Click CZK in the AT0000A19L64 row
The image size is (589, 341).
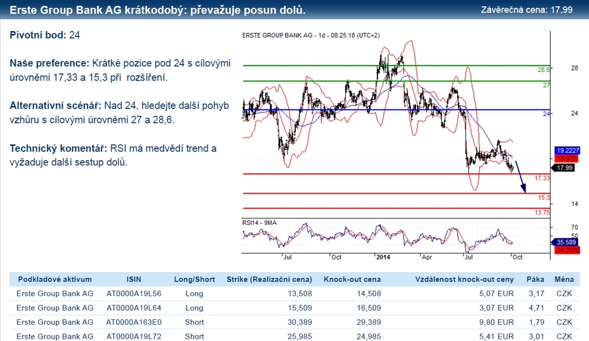coord(564,308)
